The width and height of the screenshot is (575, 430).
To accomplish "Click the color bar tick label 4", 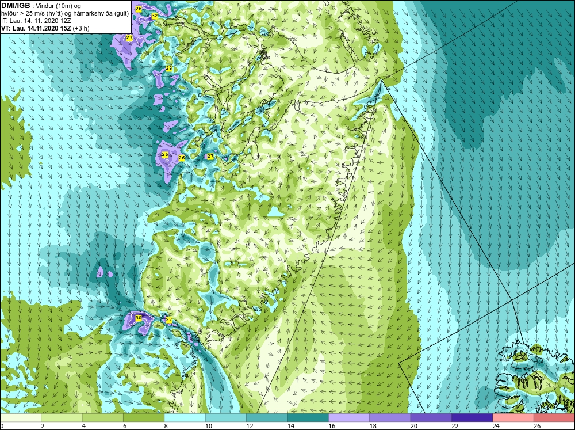I will (84, 426).
